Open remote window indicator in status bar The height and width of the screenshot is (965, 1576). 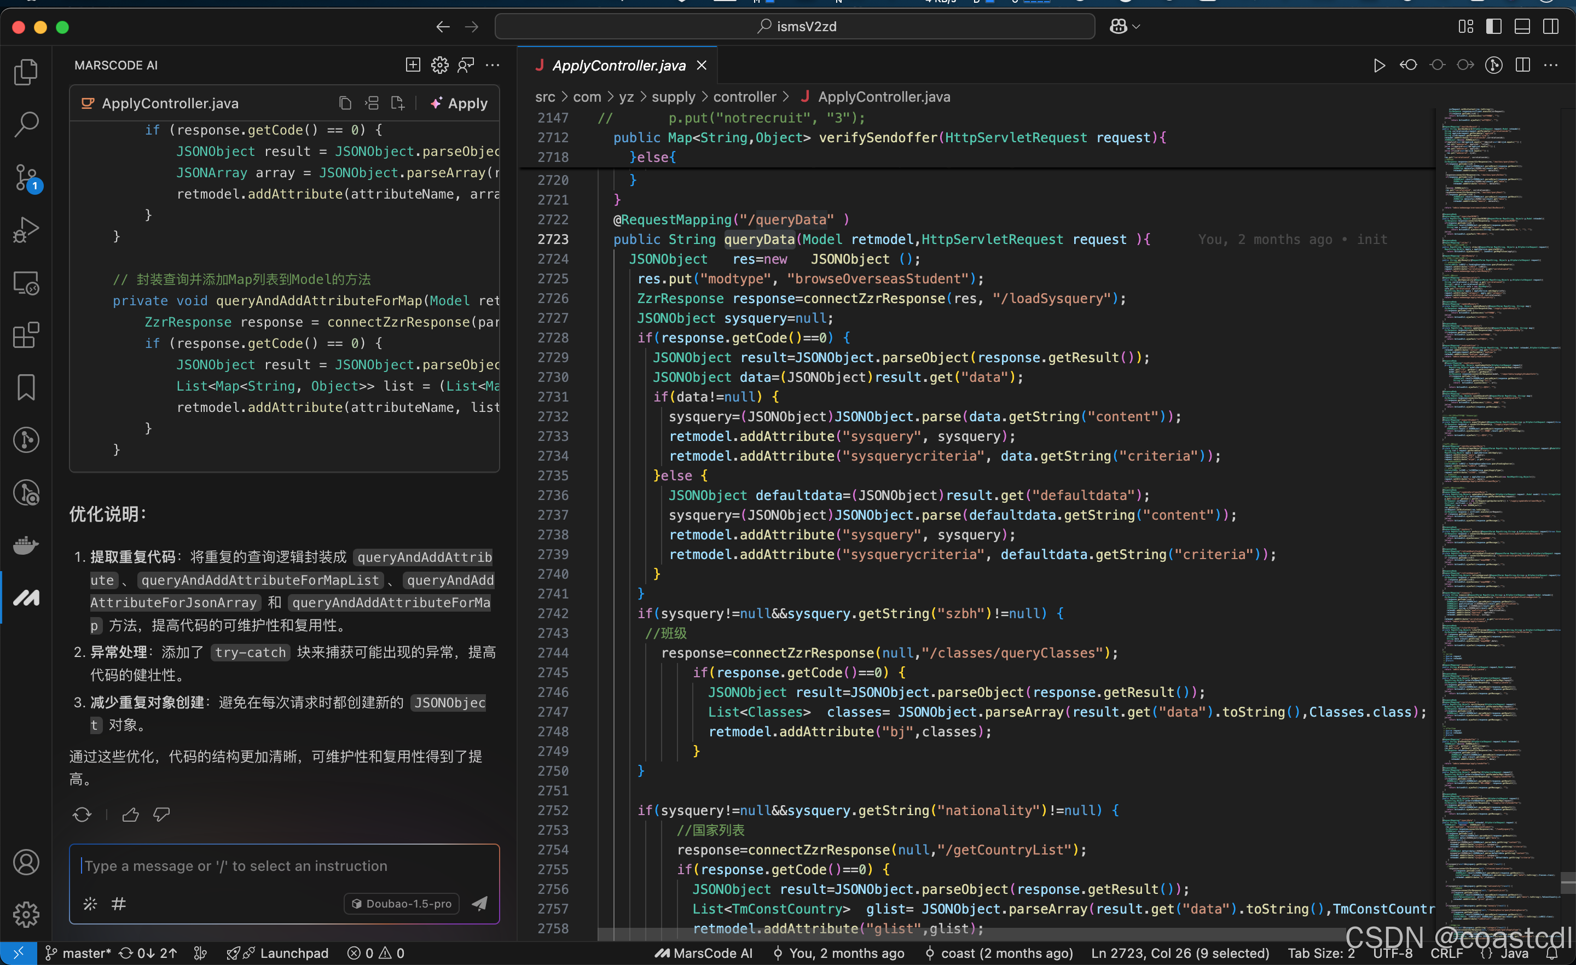point(18,953)
